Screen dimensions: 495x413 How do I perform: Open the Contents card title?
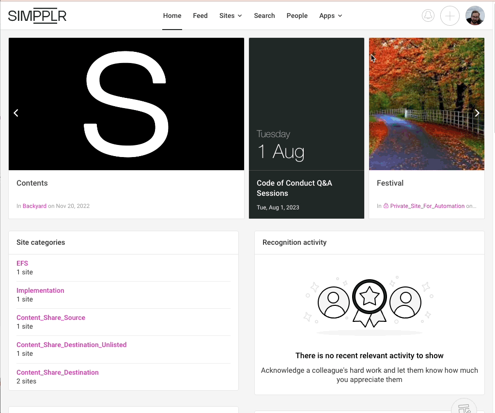click(32, 183)
